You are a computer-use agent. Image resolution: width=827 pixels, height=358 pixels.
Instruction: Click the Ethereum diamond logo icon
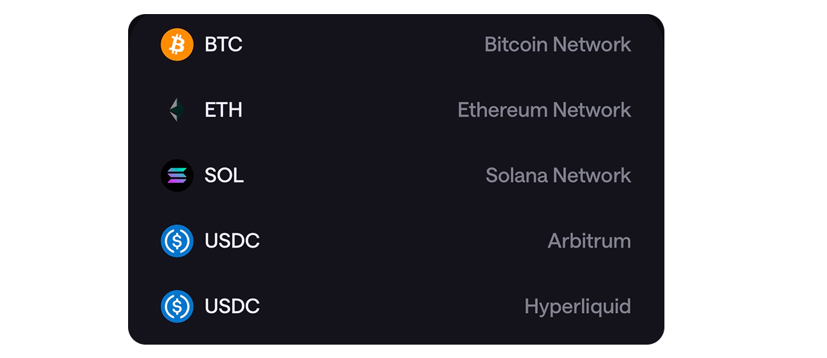tap(177, 110)
